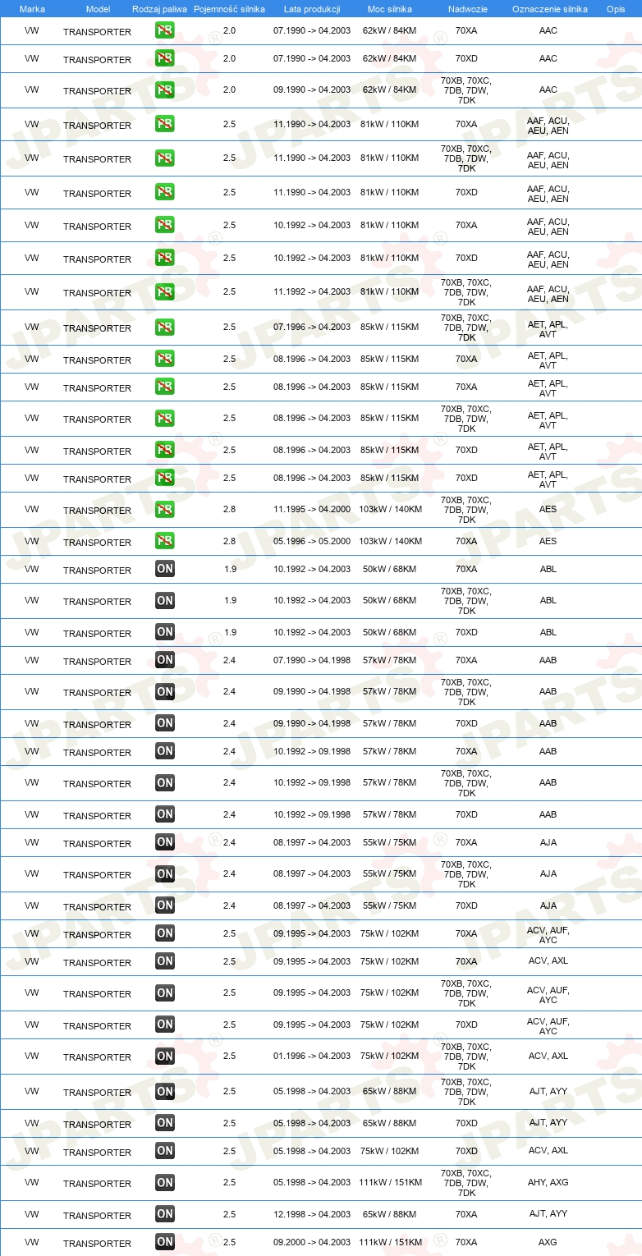Select the Oznaczenie silnika column header
The image size is (642, 1256).
pos(550,8)
